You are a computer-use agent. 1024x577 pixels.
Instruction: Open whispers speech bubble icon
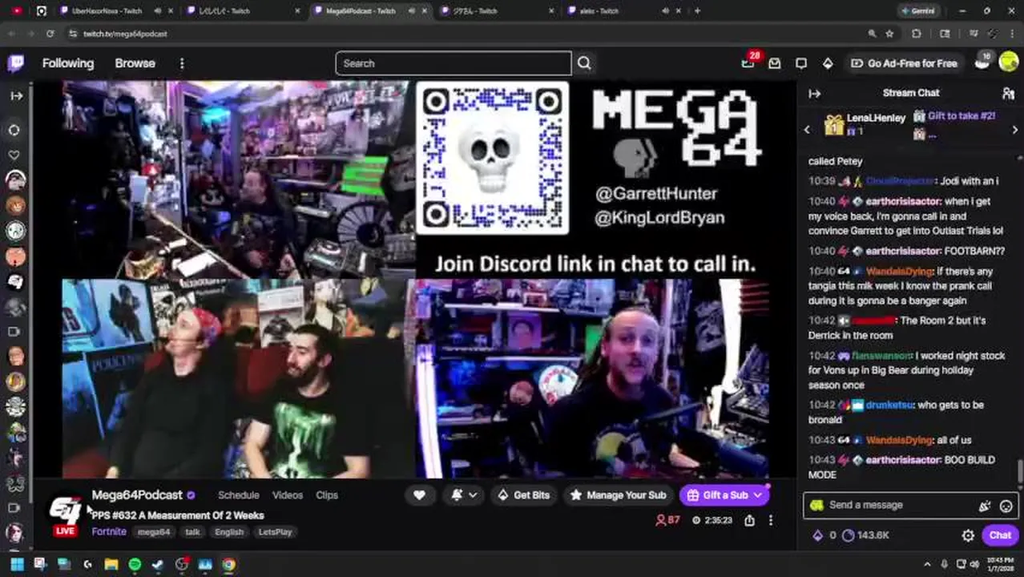[x=801, y=63]
